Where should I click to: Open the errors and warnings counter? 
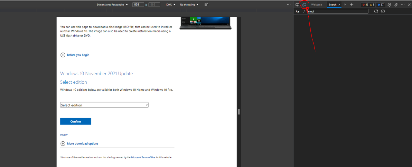tap(368, 4)
